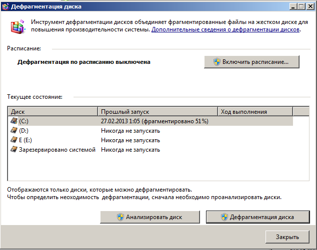The image size is (317, 250).
Task: Close the window with the X button
Action: pyautogui.click(x=310, y=6)
